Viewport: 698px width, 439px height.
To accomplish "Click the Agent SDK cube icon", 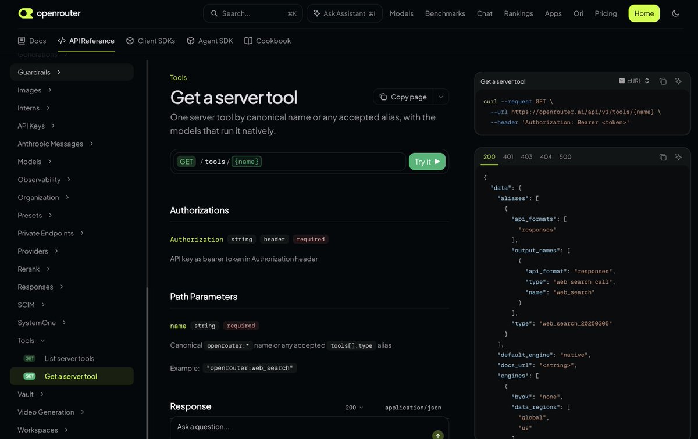I will 190,41.
